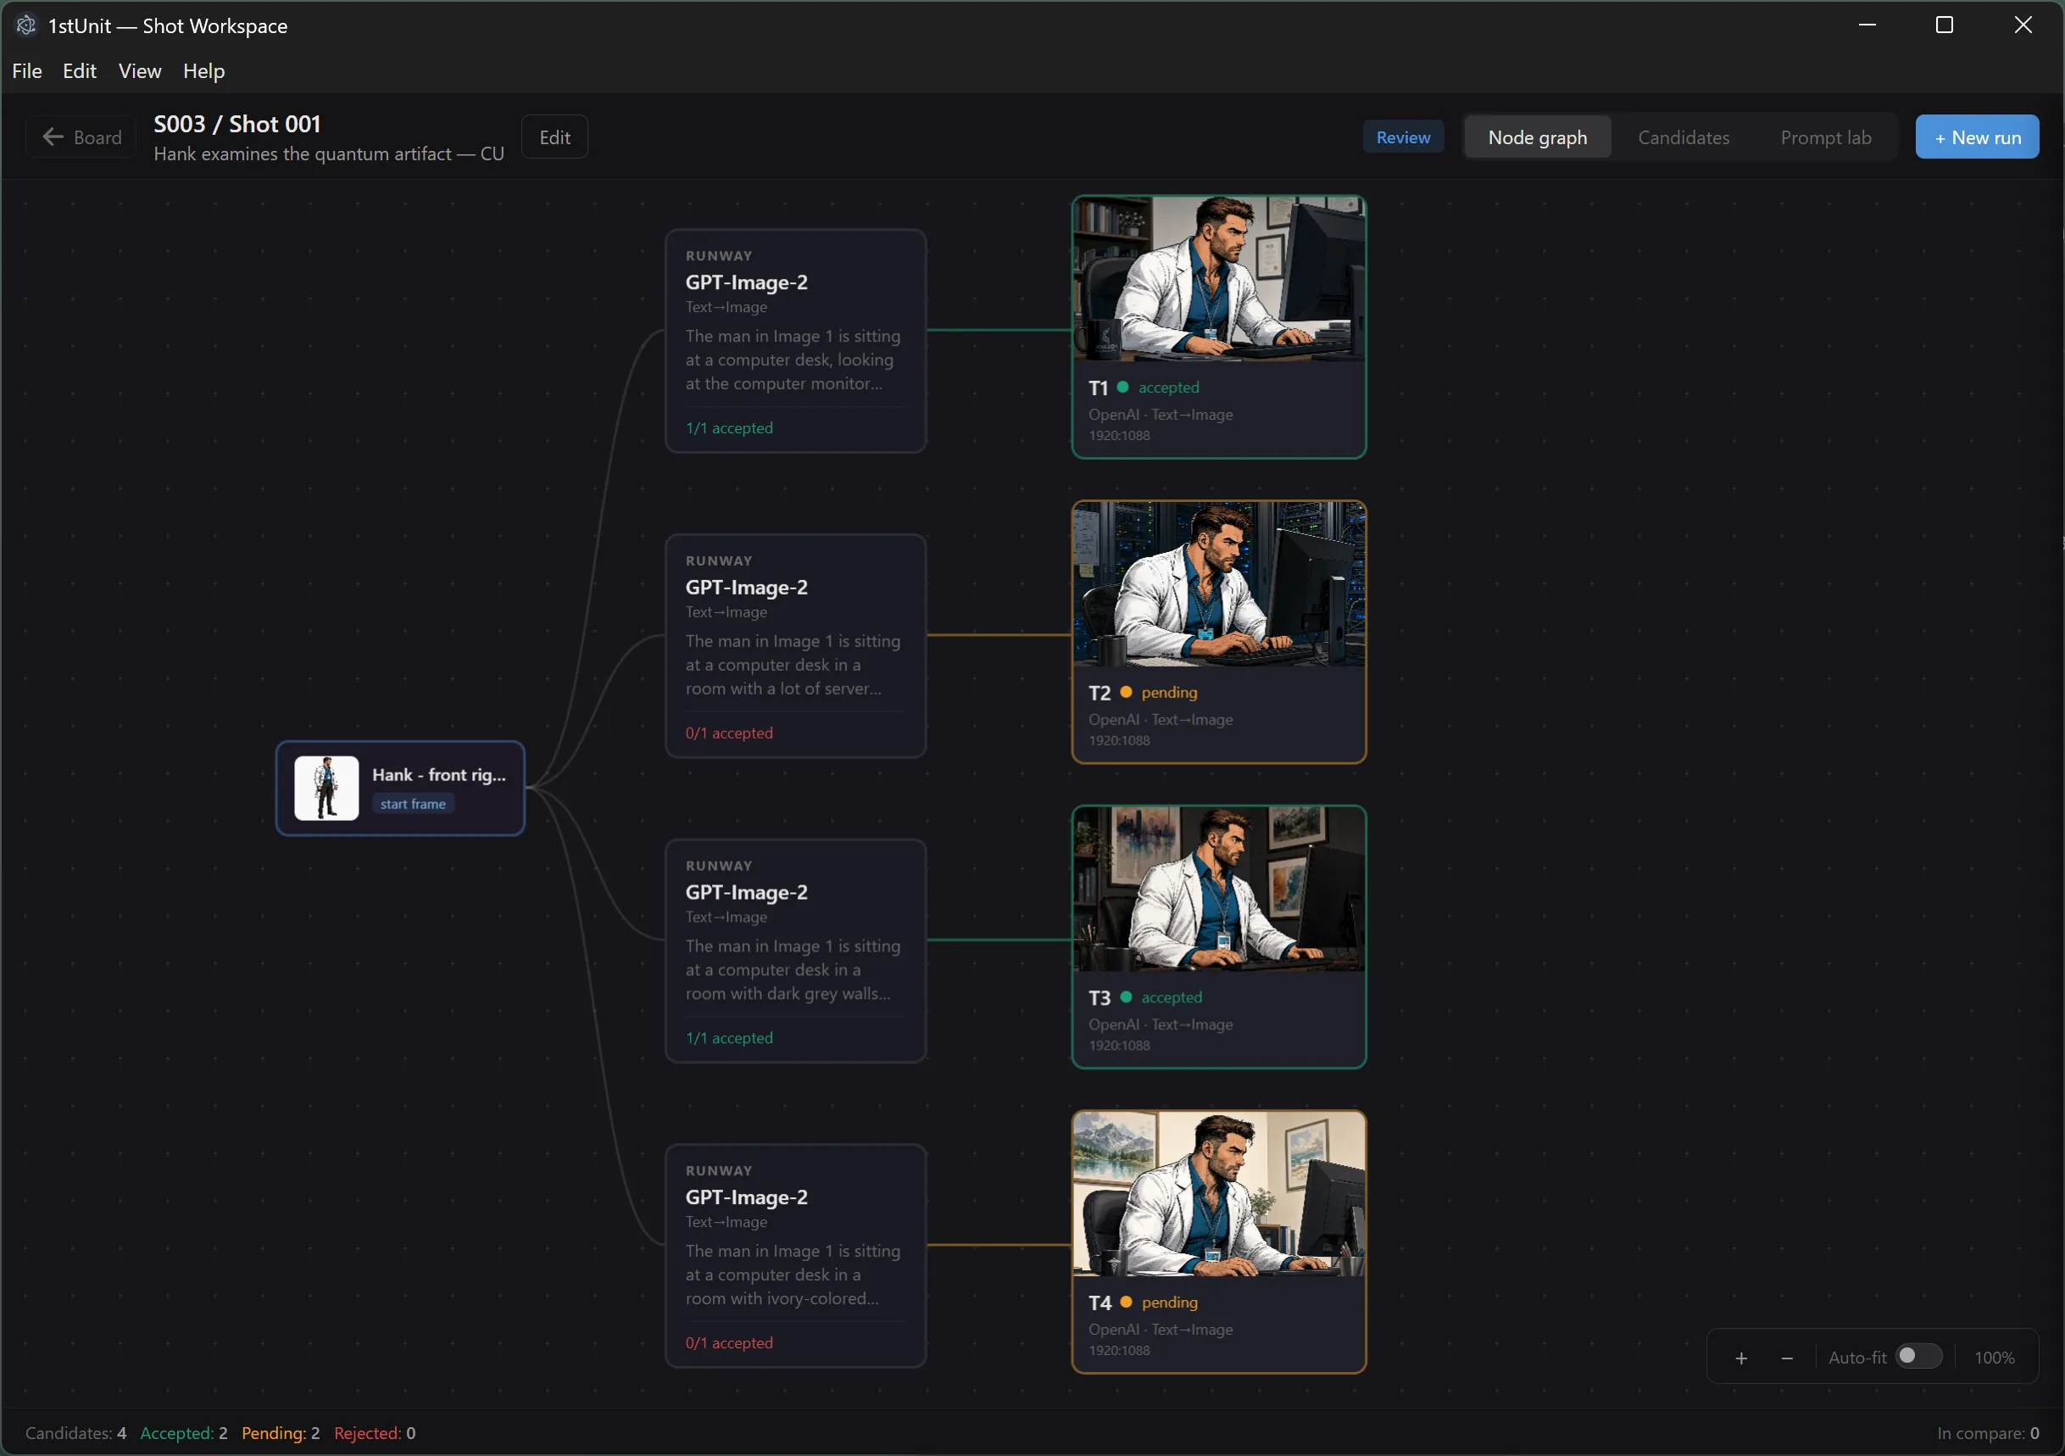Select the T4 pending candidate thumbnail

[x=1218, y=1194]
